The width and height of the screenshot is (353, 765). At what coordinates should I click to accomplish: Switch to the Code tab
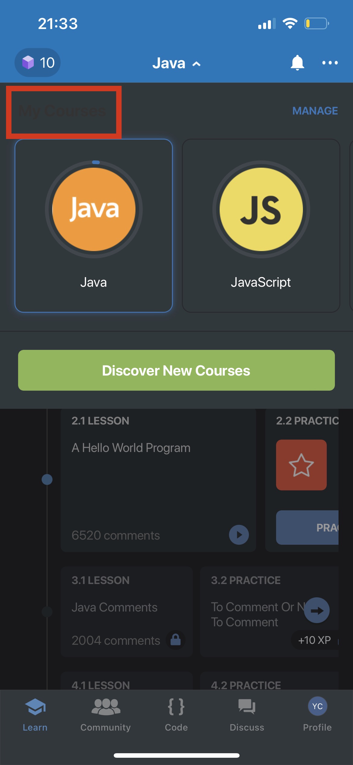coord(176,715)
